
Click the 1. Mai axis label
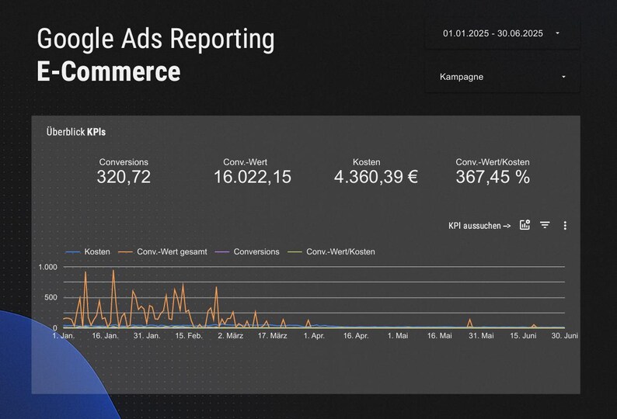[398, 336]
